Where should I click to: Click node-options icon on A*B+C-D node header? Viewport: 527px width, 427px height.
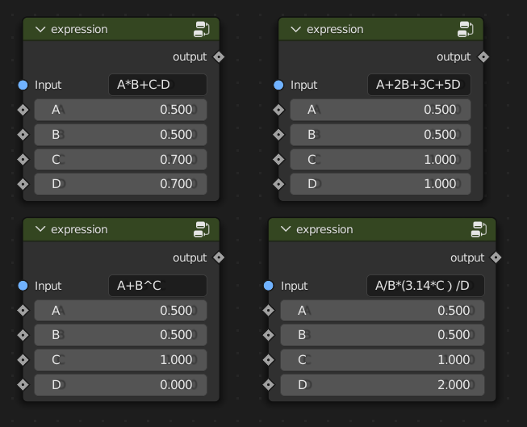coord(201,29)
